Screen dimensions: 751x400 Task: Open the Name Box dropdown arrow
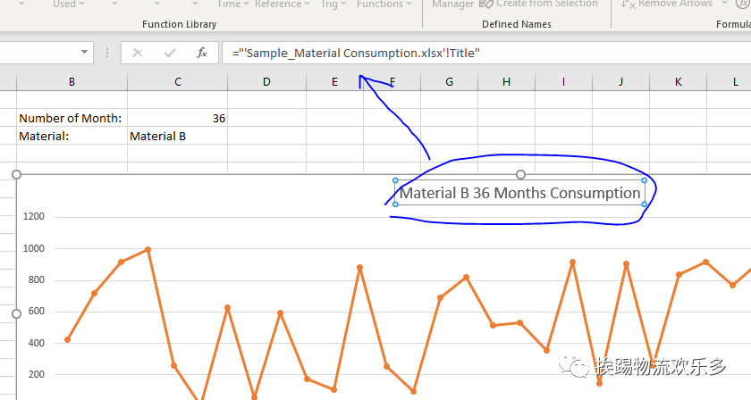pos(84,52)
